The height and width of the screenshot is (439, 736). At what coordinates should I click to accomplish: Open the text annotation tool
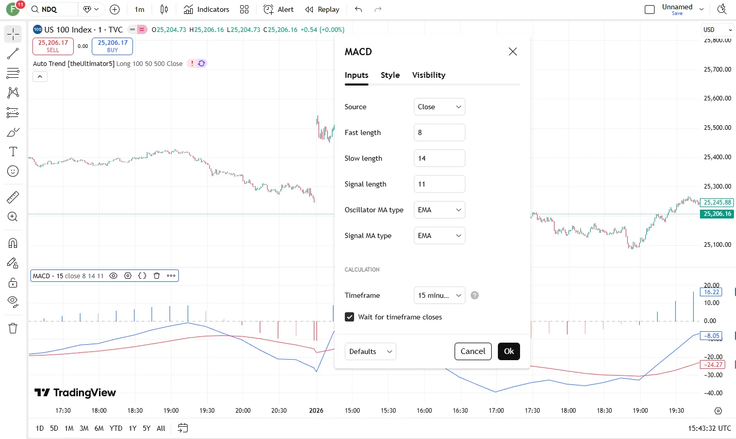coord(13,151)
